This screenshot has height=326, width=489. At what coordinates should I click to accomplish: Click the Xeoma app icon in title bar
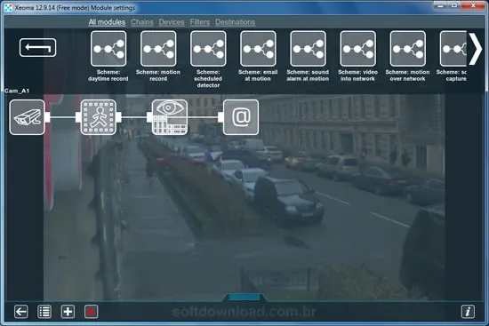pos(8,7)
